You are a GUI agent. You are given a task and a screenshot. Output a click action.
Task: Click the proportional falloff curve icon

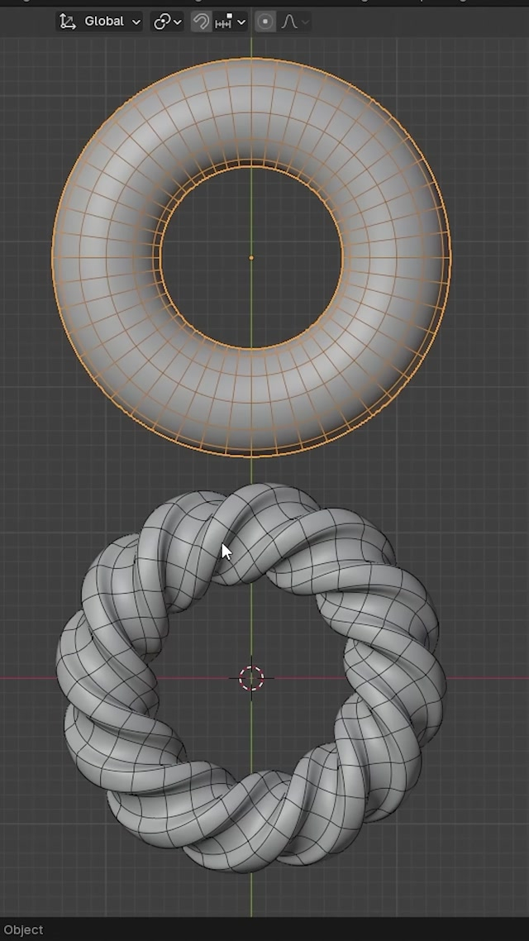pos(288,21)
